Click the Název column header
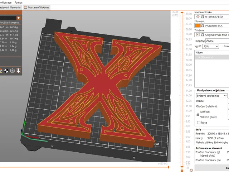Screen dimensions: 229x172 pos(212,53)
